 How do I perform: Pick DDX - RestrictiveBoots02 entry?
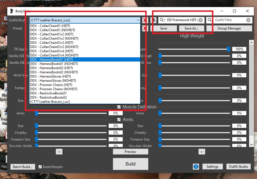pos(85,98)
